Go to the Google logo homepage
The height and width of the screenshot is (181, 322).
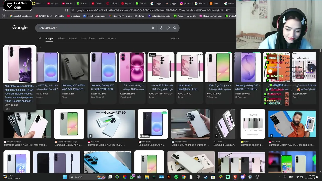[x=20, y=28]
